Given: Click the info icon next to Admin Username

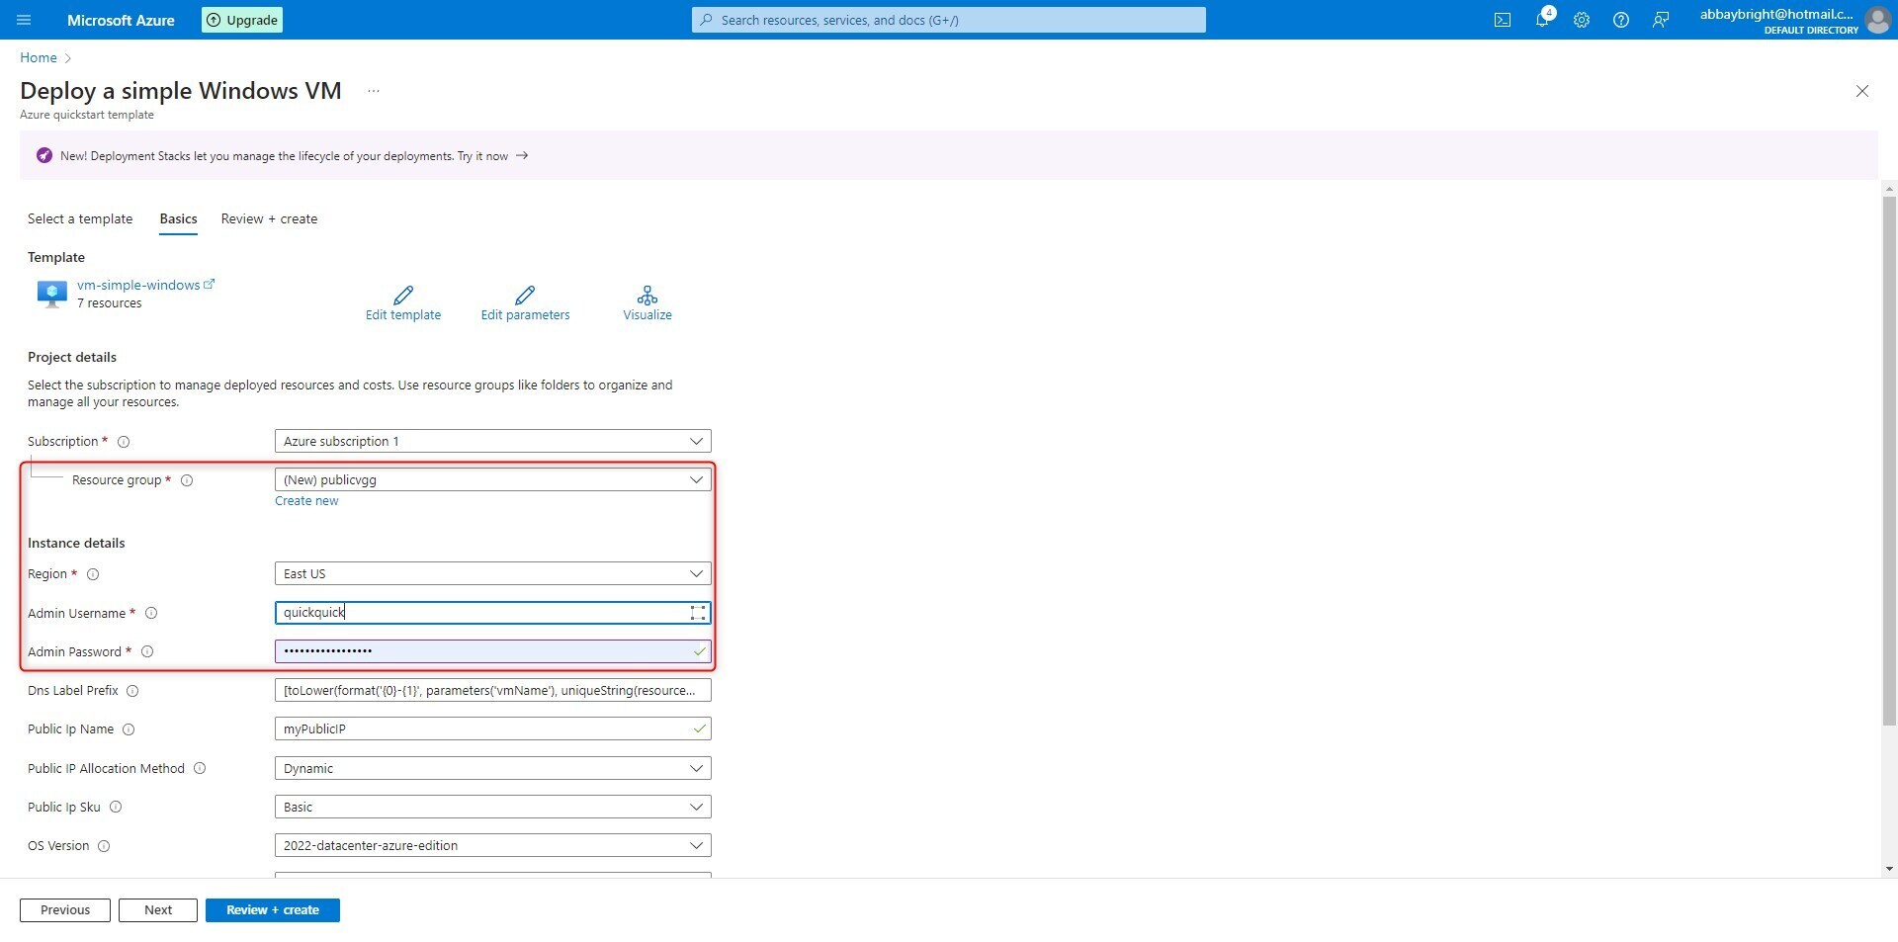Looking at the screenshot, I should 151,613.
